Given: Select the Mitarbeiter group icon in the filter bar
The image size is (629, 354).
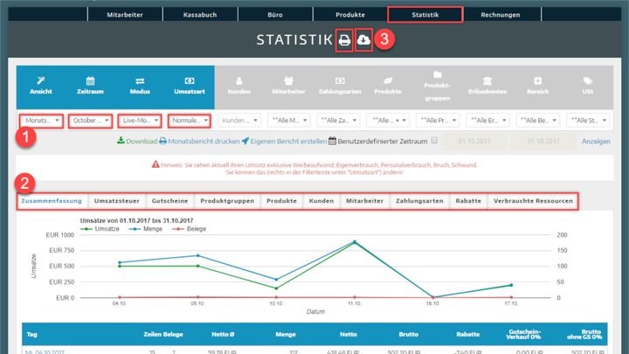Looking at the screenshot, I should (288, 80).
